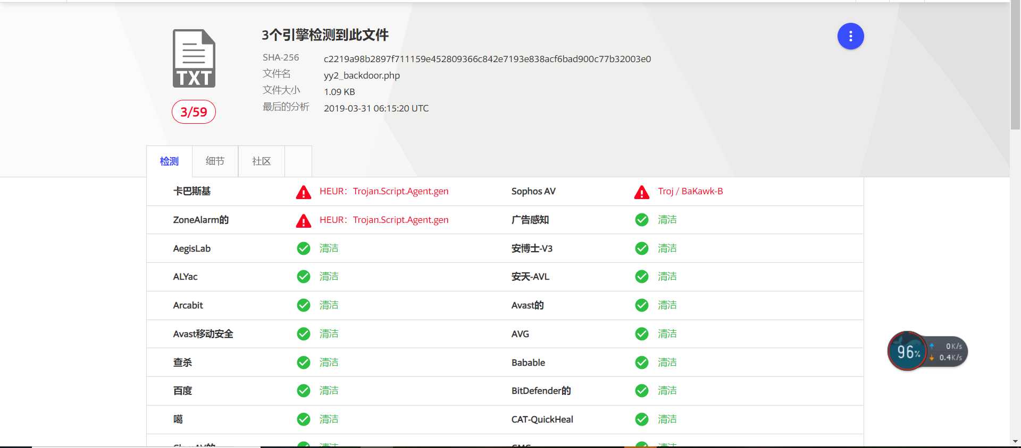This screenshot has width=1021, height=448.
Task: Click the 3/59 detection score badge
Action: (x=194, y=111)
